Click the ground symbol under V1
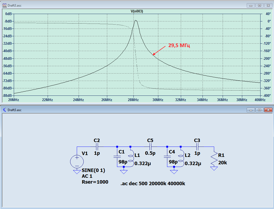The width and height of the screenshot is (274, 209). pyautogui.click(x=77, y=172)
